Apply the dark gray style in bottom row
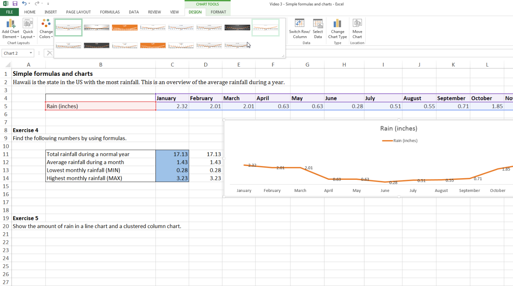Image resolution: width=513 pixels, height=286 pixels. pos(97,45)
